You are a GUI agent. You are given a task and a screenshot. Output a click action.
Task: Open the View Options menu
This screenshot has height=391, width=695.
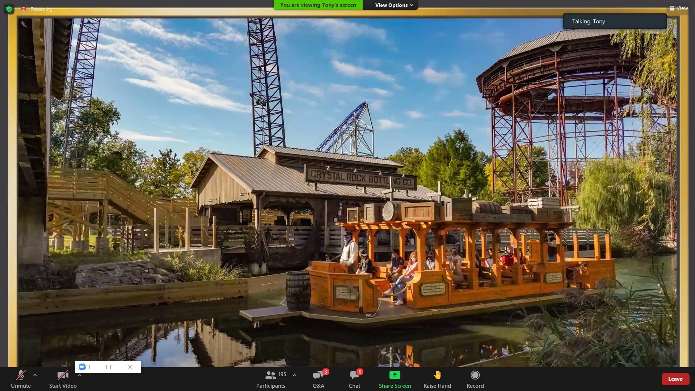(x=393, y=5)
